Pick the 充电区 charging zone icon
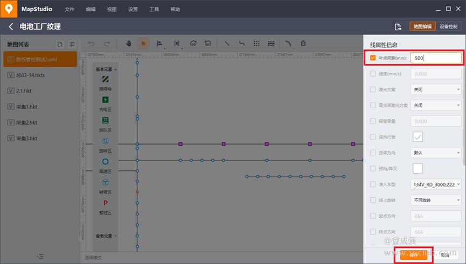Screen dimensions: 466x264 105,99
